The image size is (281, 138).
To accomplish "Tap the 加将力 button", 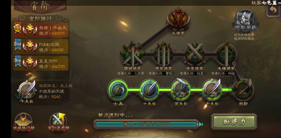I will click(234, 122).
